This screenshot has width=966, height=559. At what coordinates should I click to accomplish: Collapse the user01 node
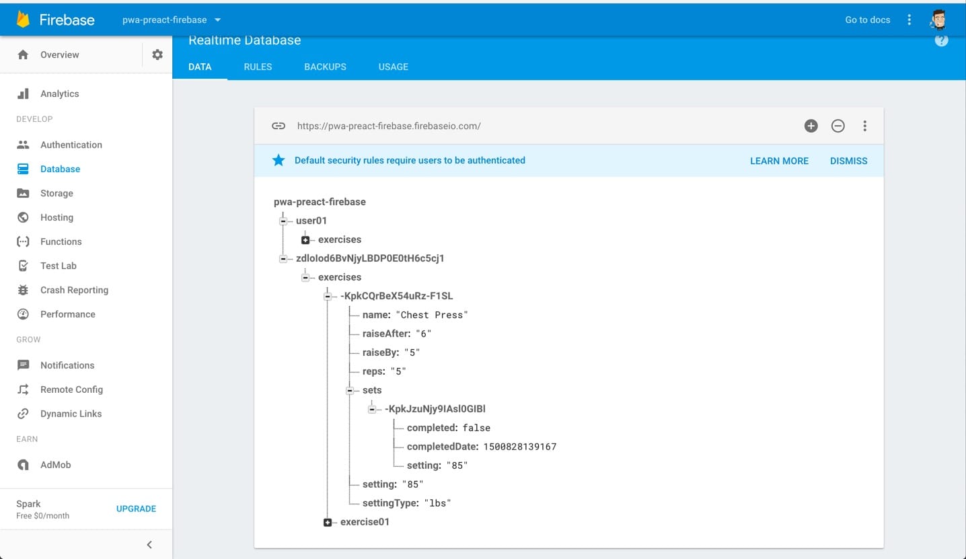283,221
